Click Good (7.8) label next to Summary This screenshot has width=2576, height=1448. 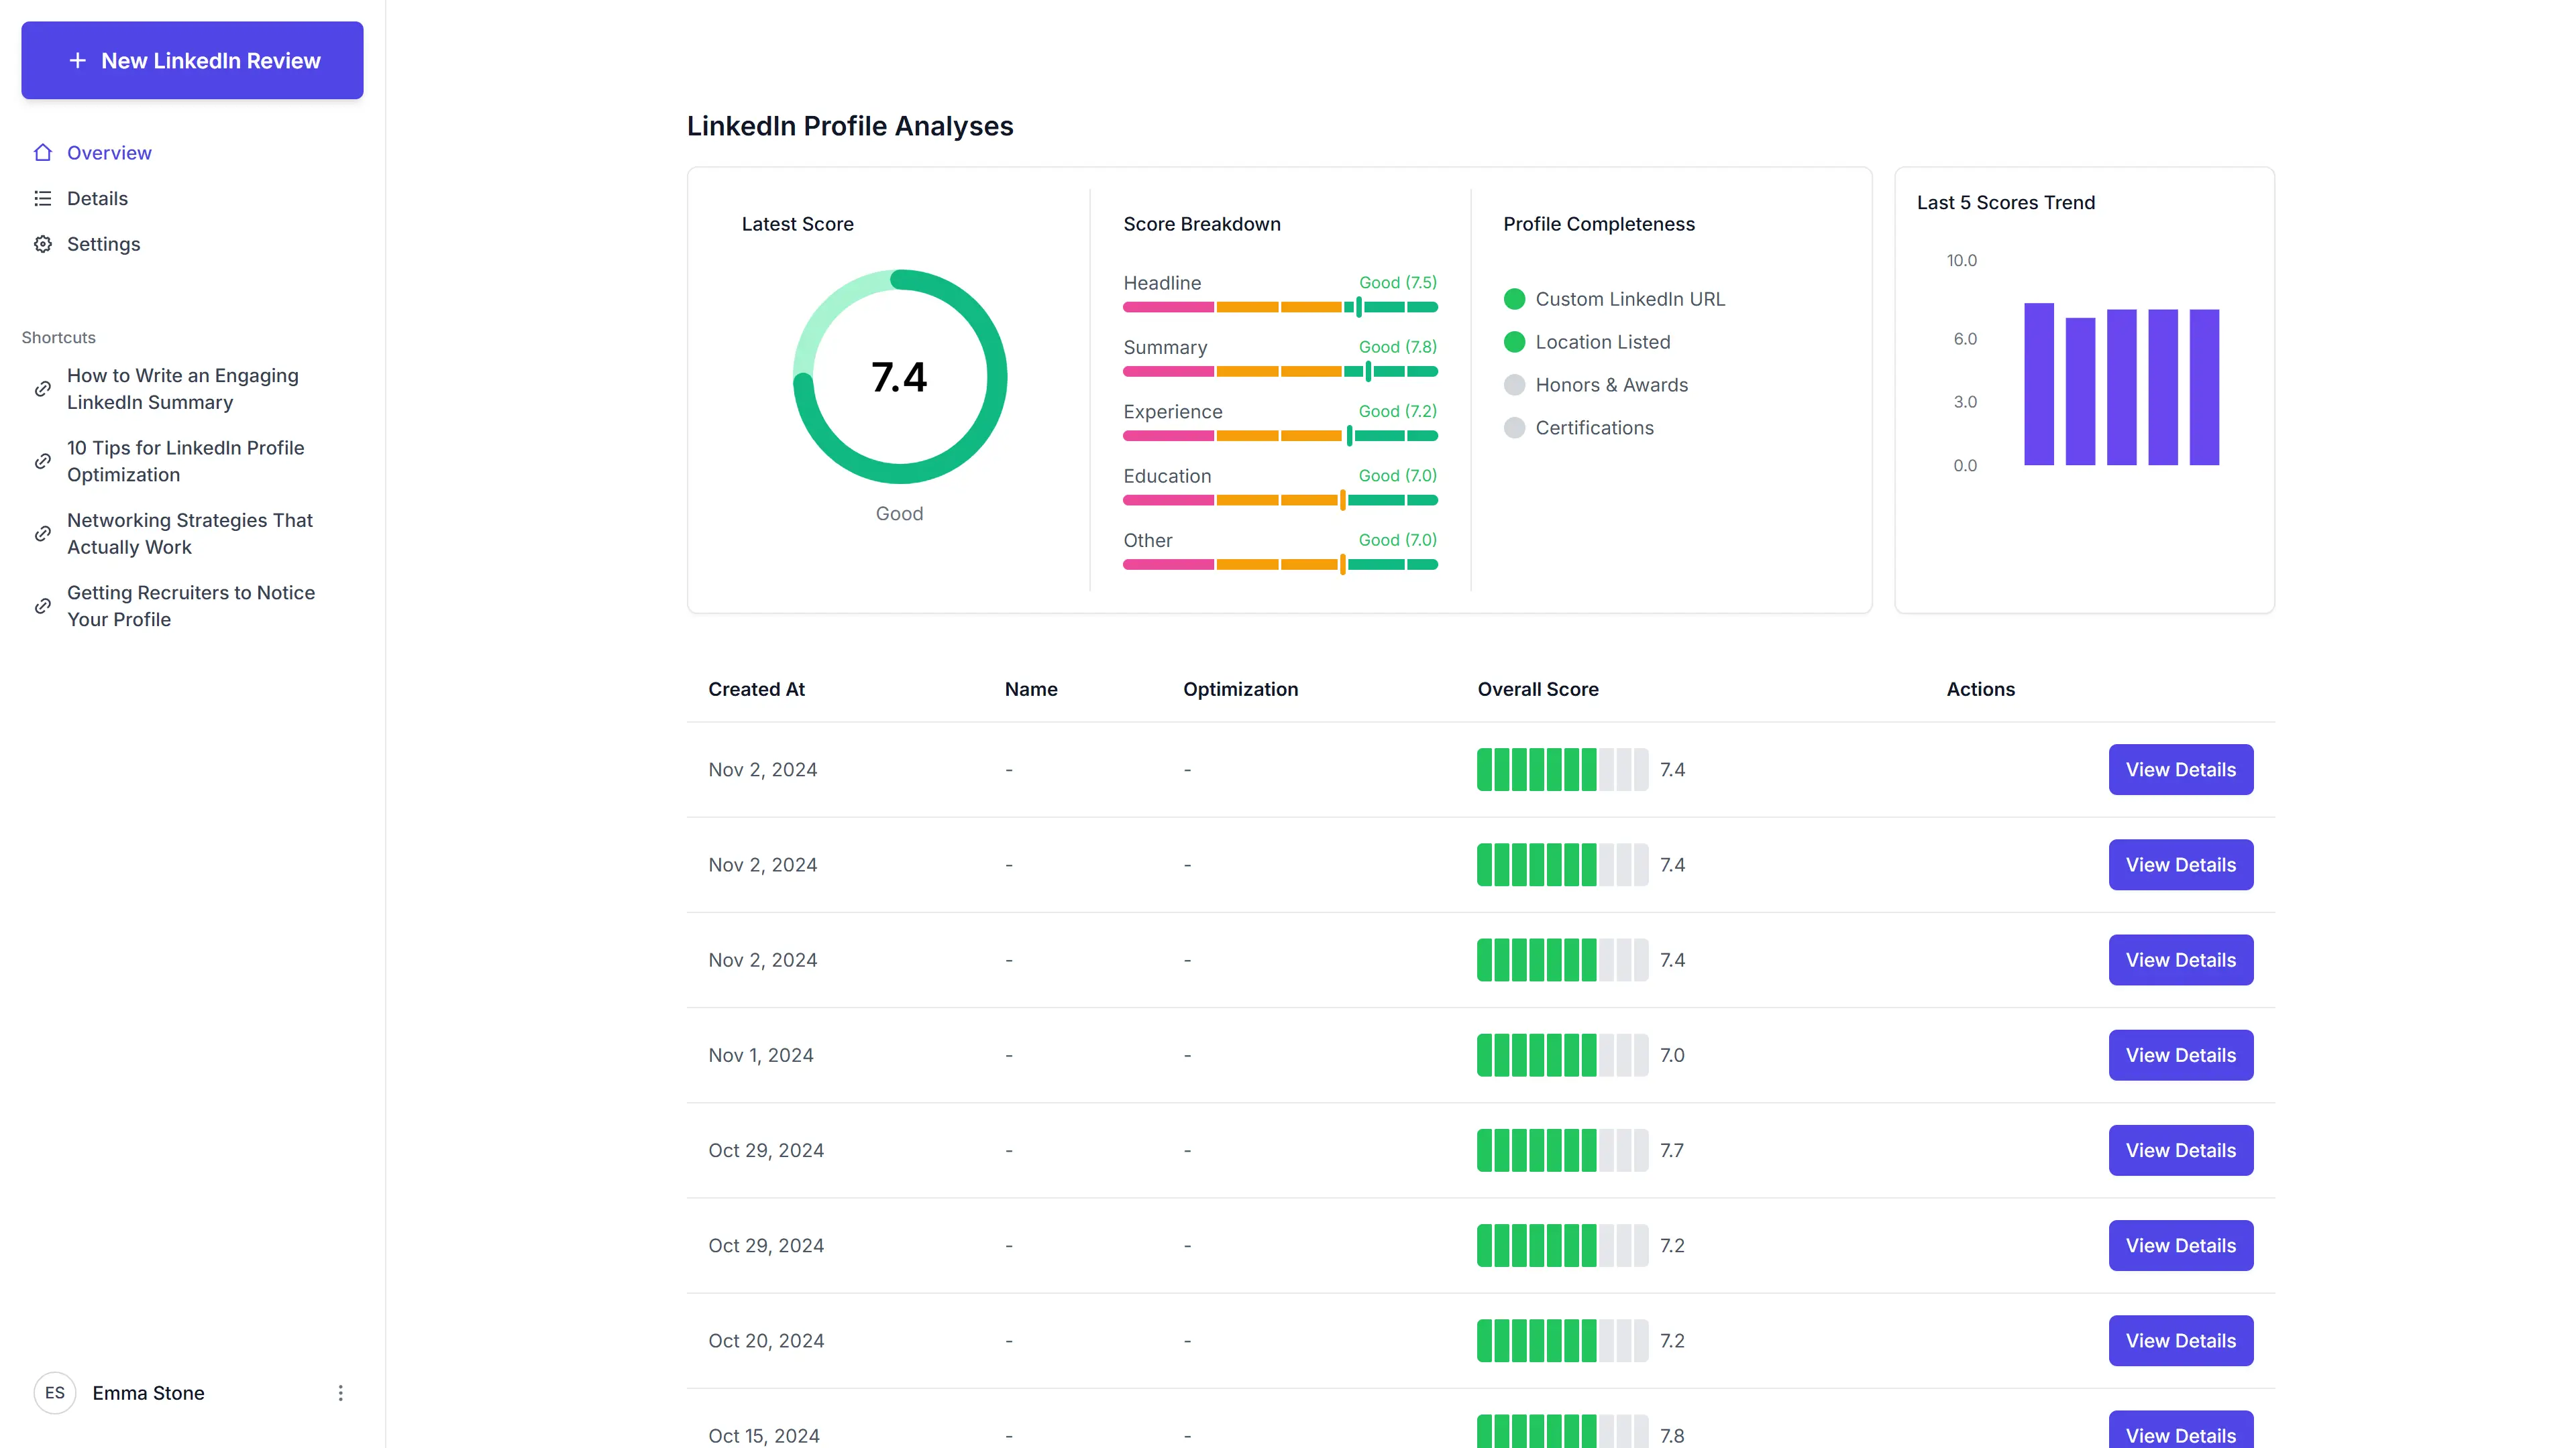(x=1397, y=347)
